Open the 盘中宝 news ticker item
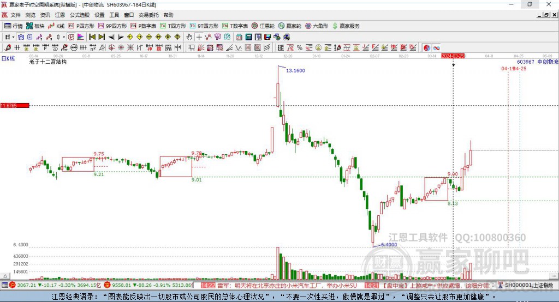Viewport: 559px width, 302px height. (426, 286)
